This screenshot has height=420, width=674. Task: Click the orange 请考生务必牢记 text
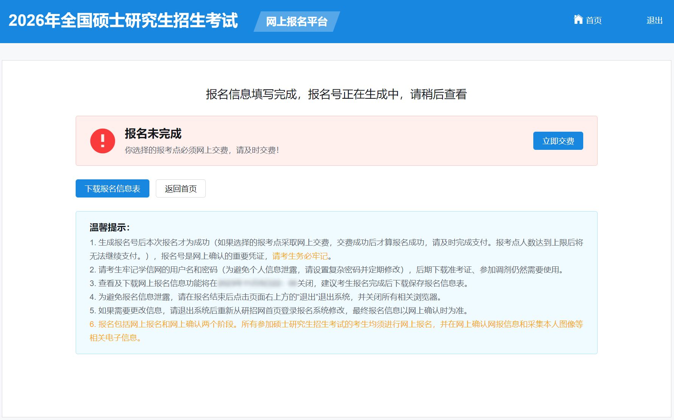[x=300, y=256]
